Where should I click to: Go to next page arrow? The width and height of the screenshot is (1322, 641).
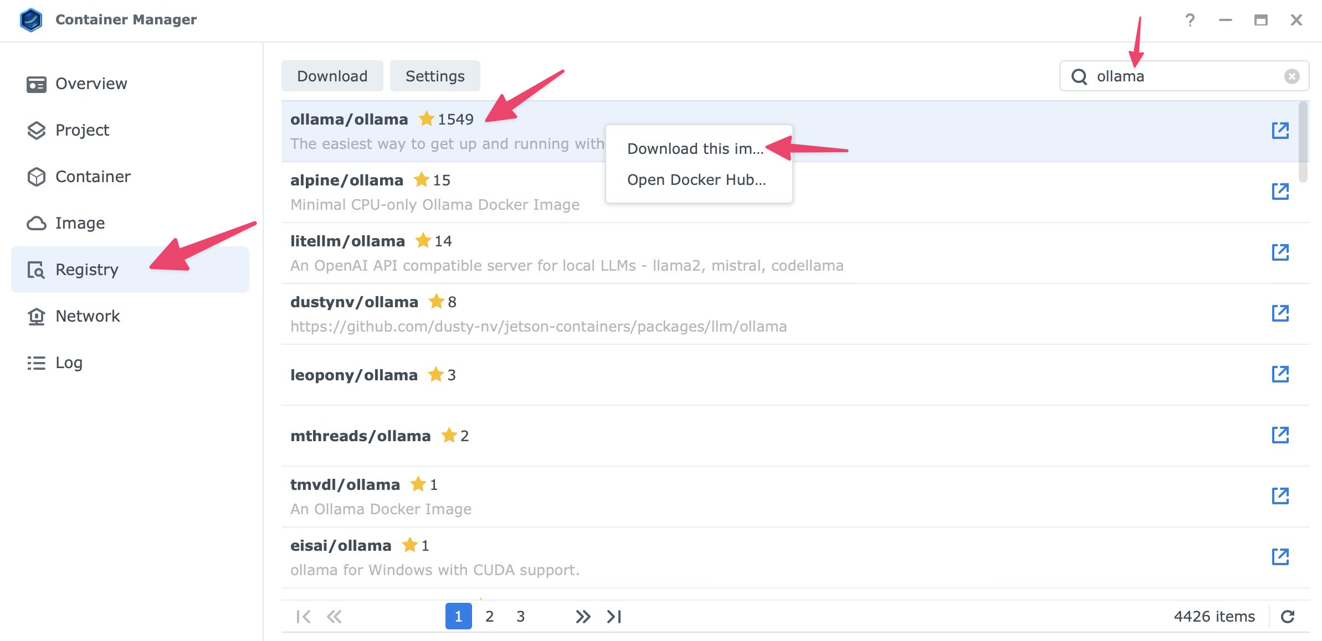582,617
